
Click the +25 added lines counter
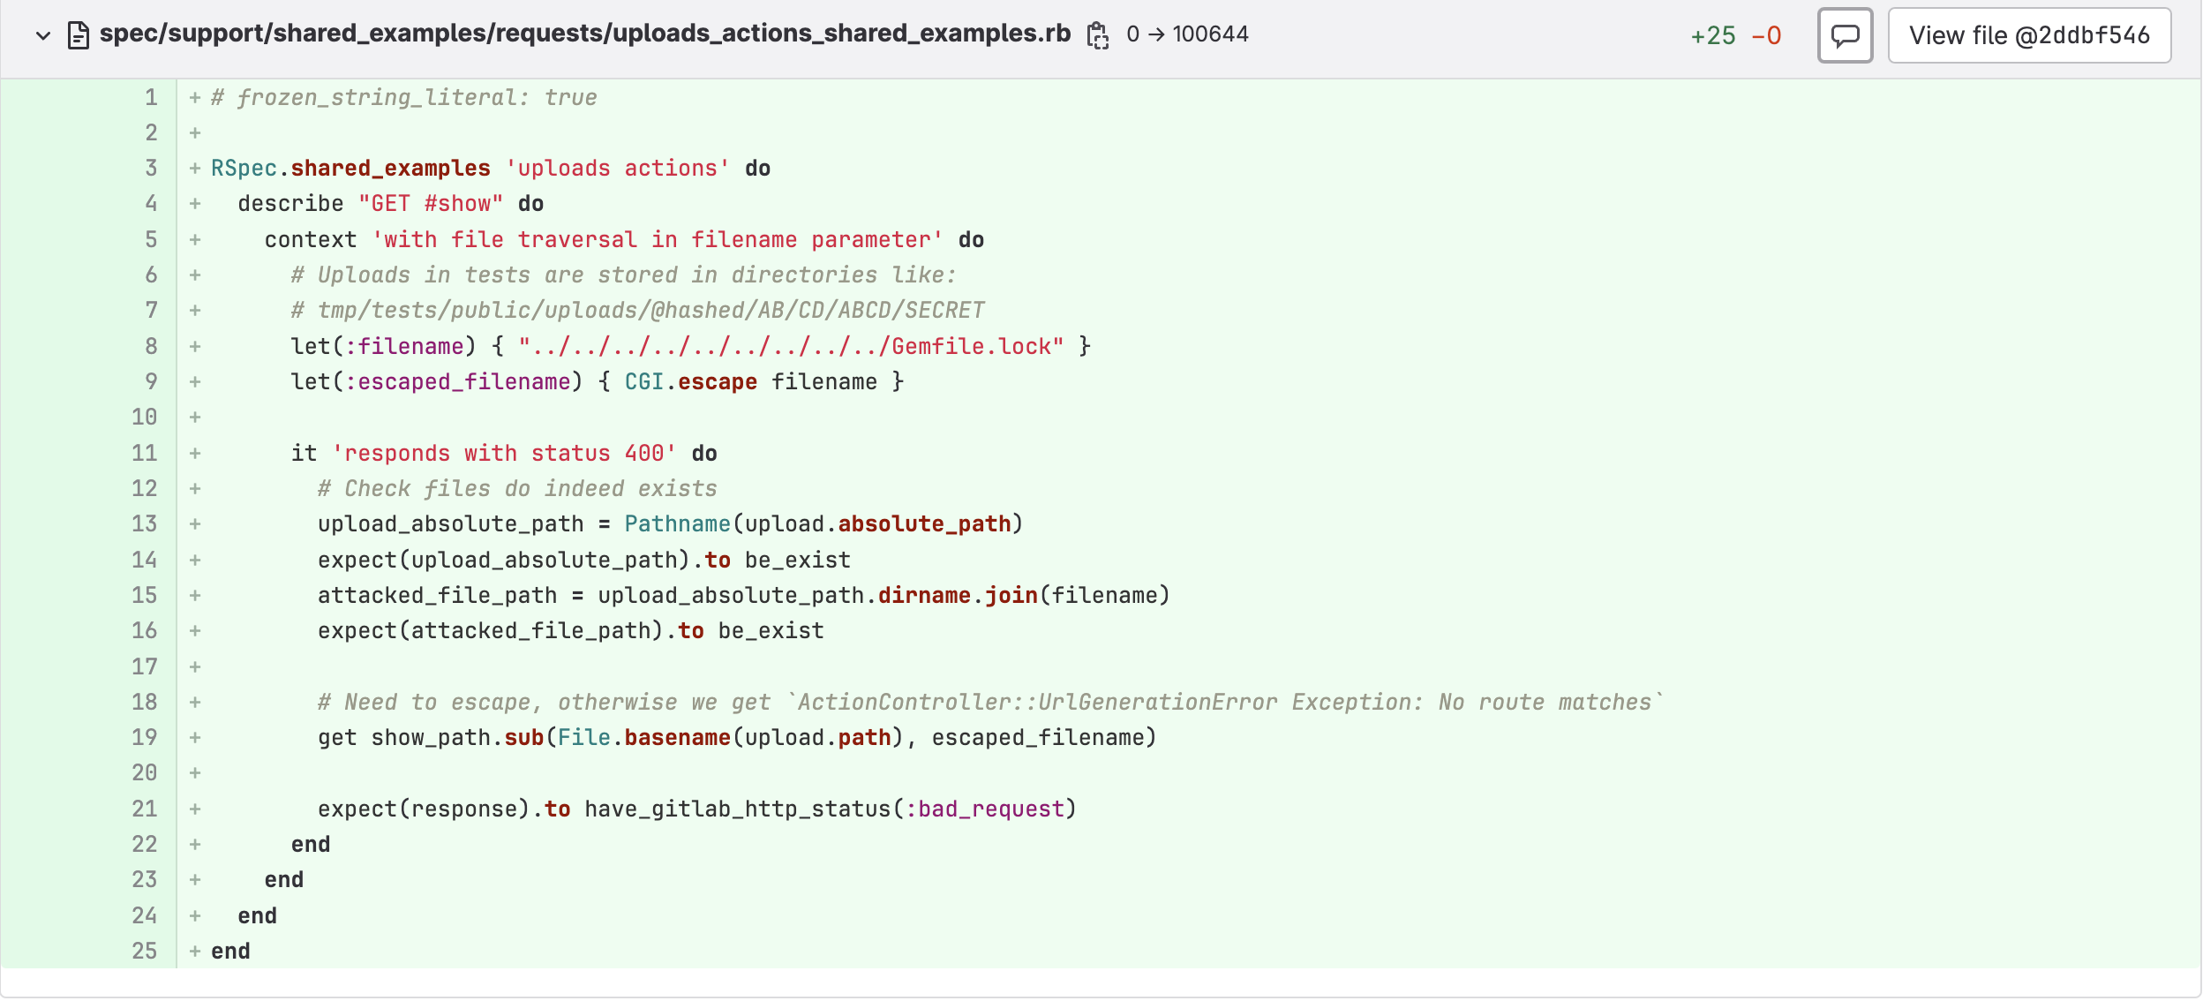coord(1712,35)
